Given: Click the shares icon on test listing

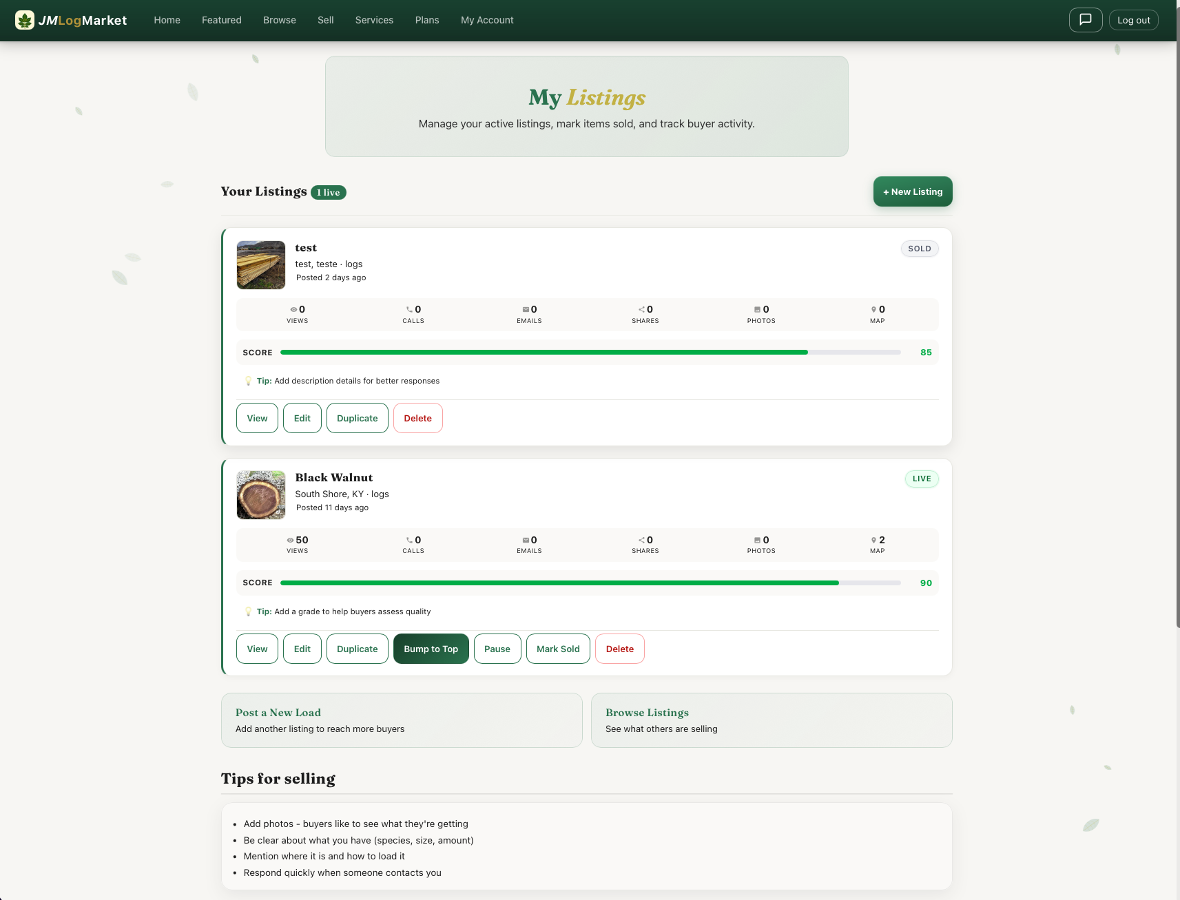Looking at the screenshot, I should [x=640, y=309].
